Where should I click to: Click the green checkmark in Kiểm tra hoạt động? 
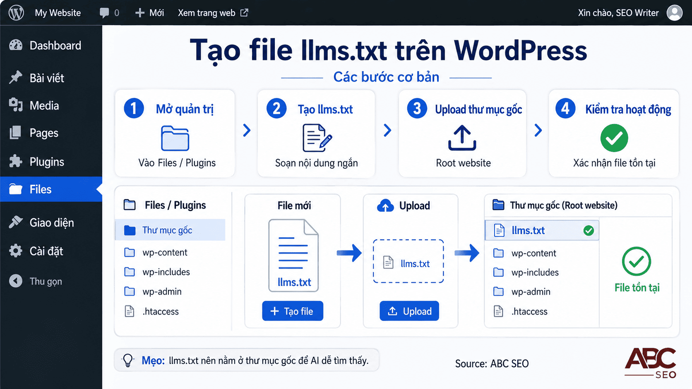[614, 138]
